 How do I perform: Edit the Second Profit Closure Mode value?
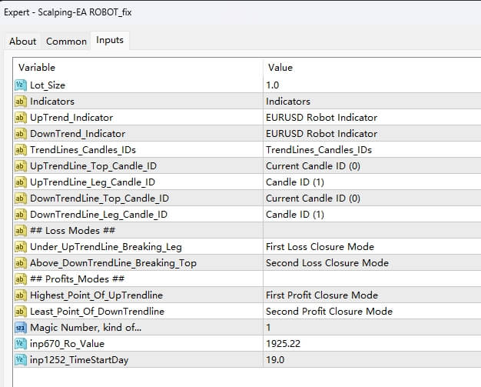pos(329,311)
